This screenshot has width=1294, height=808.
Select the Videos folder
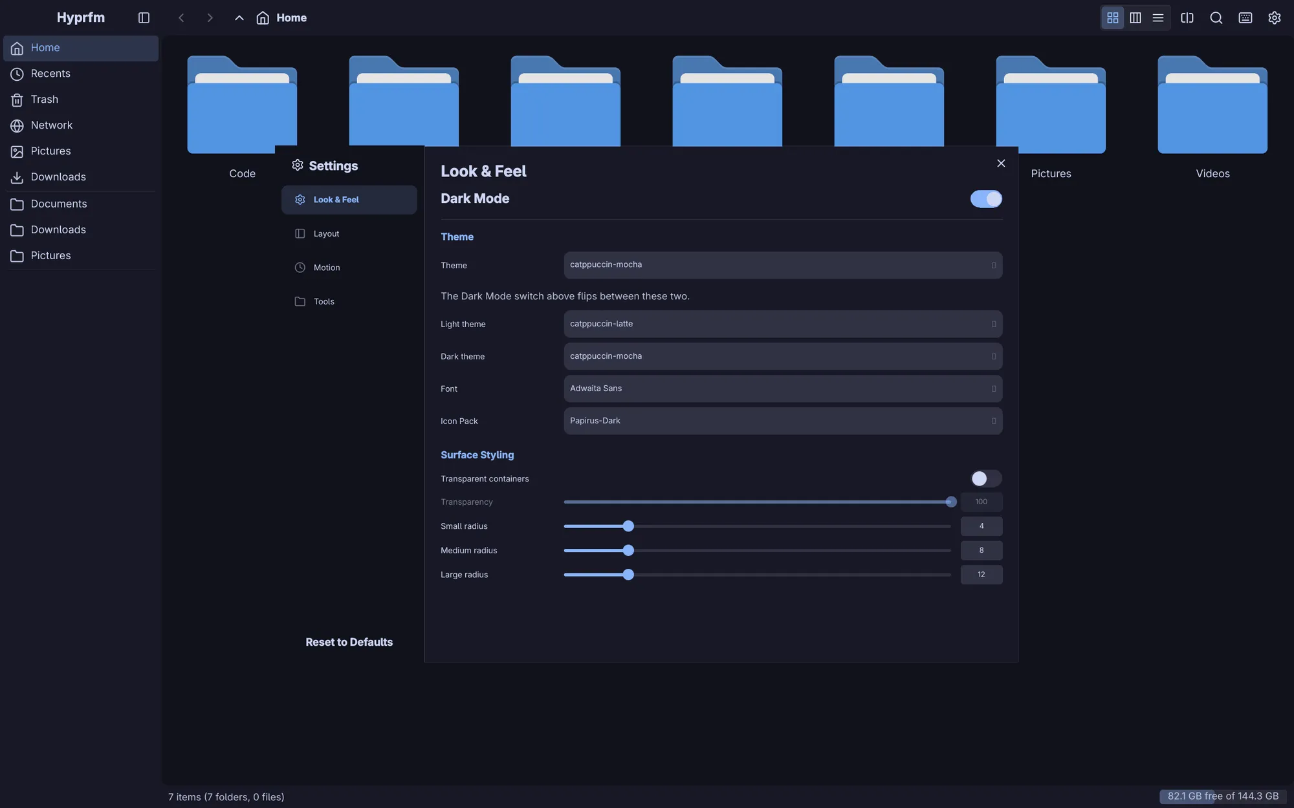coord(1212,118)
